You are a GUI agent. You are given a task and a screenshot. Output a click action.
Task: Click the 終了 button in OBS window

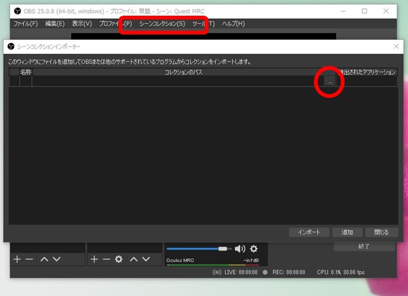(x=364, y=246)
